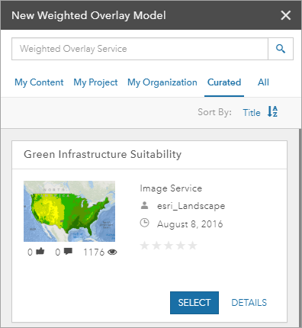
Task: Open the My Organization tab
Action: (162, 82)
